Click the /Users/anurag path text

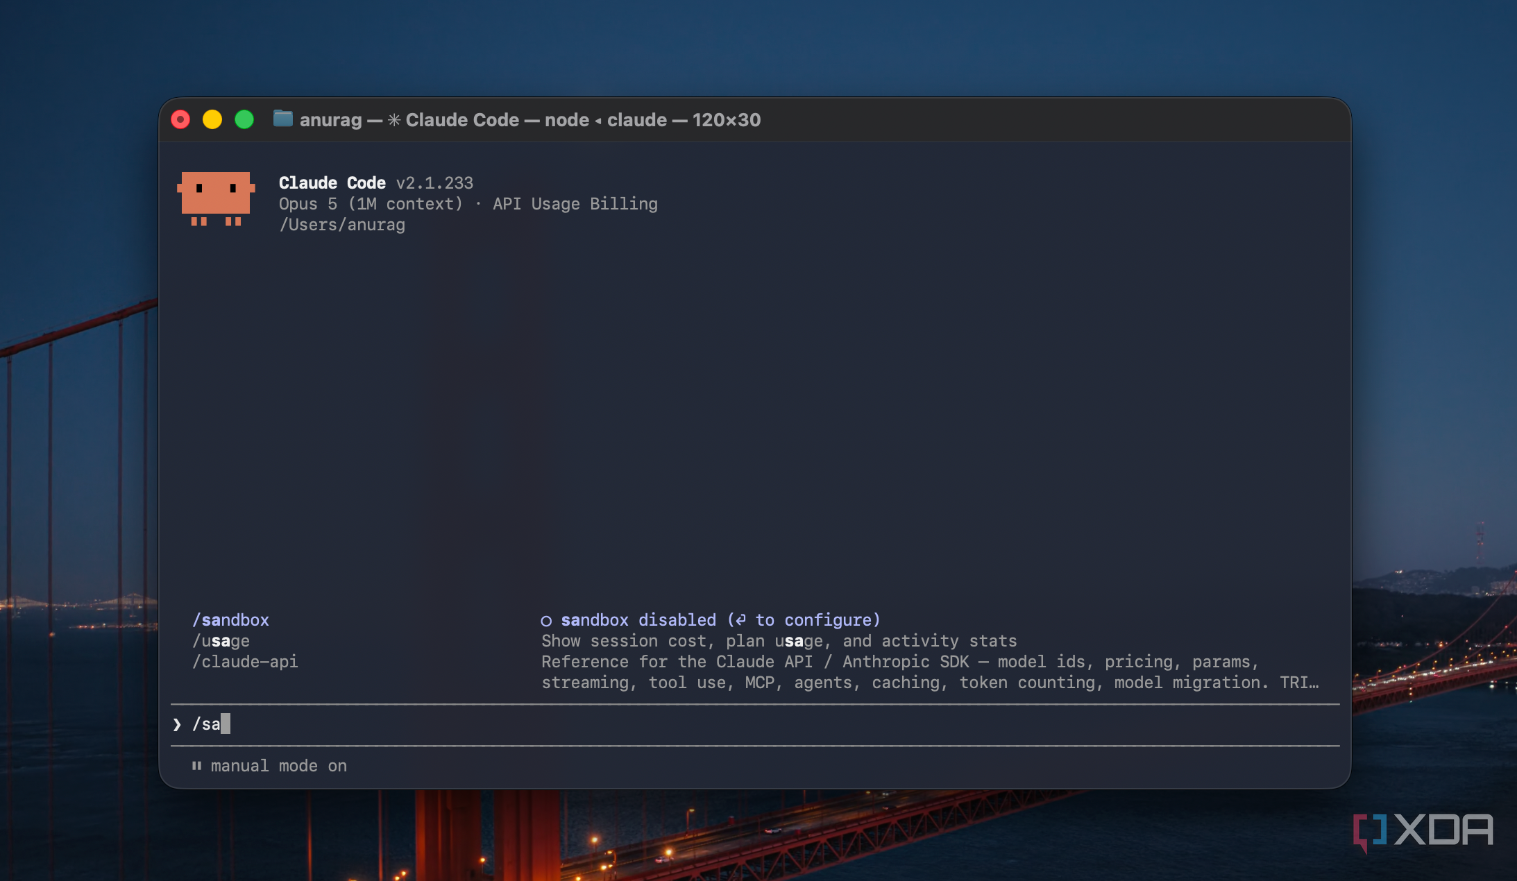pos(342,225)
